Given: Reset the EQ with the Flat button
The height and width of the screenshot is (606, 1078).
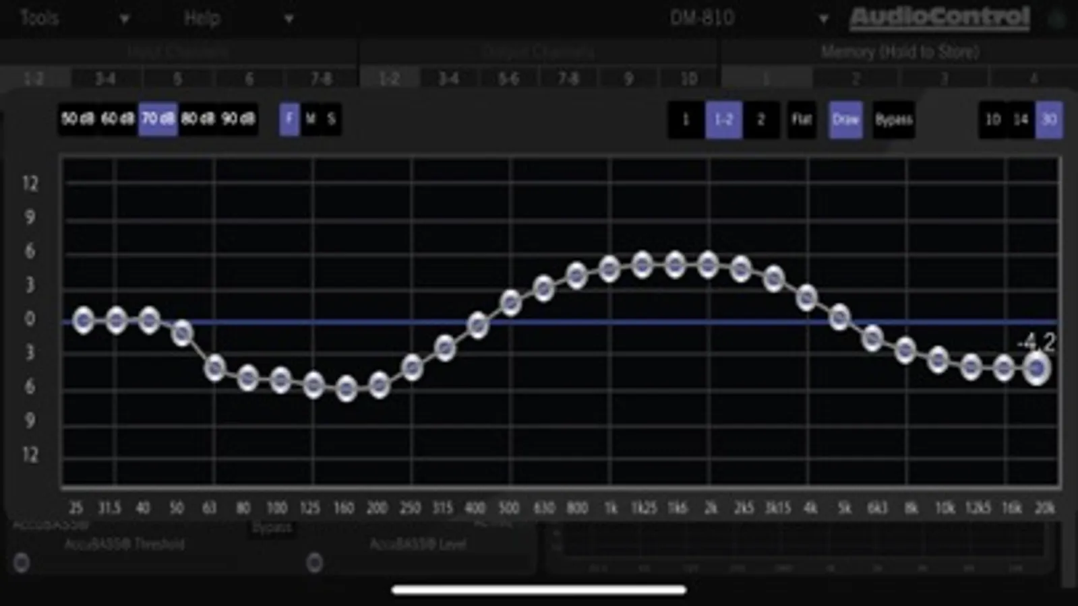Looking at the screenshot, I should [802, 120].
